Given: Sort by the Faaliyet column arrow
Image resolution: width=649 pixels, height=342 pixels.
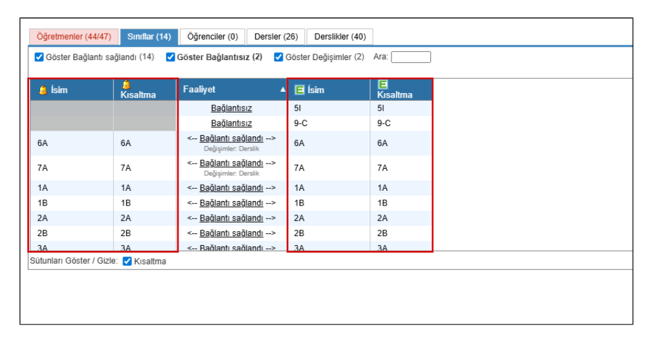Looking at the screenshot, I should point(283,90).
